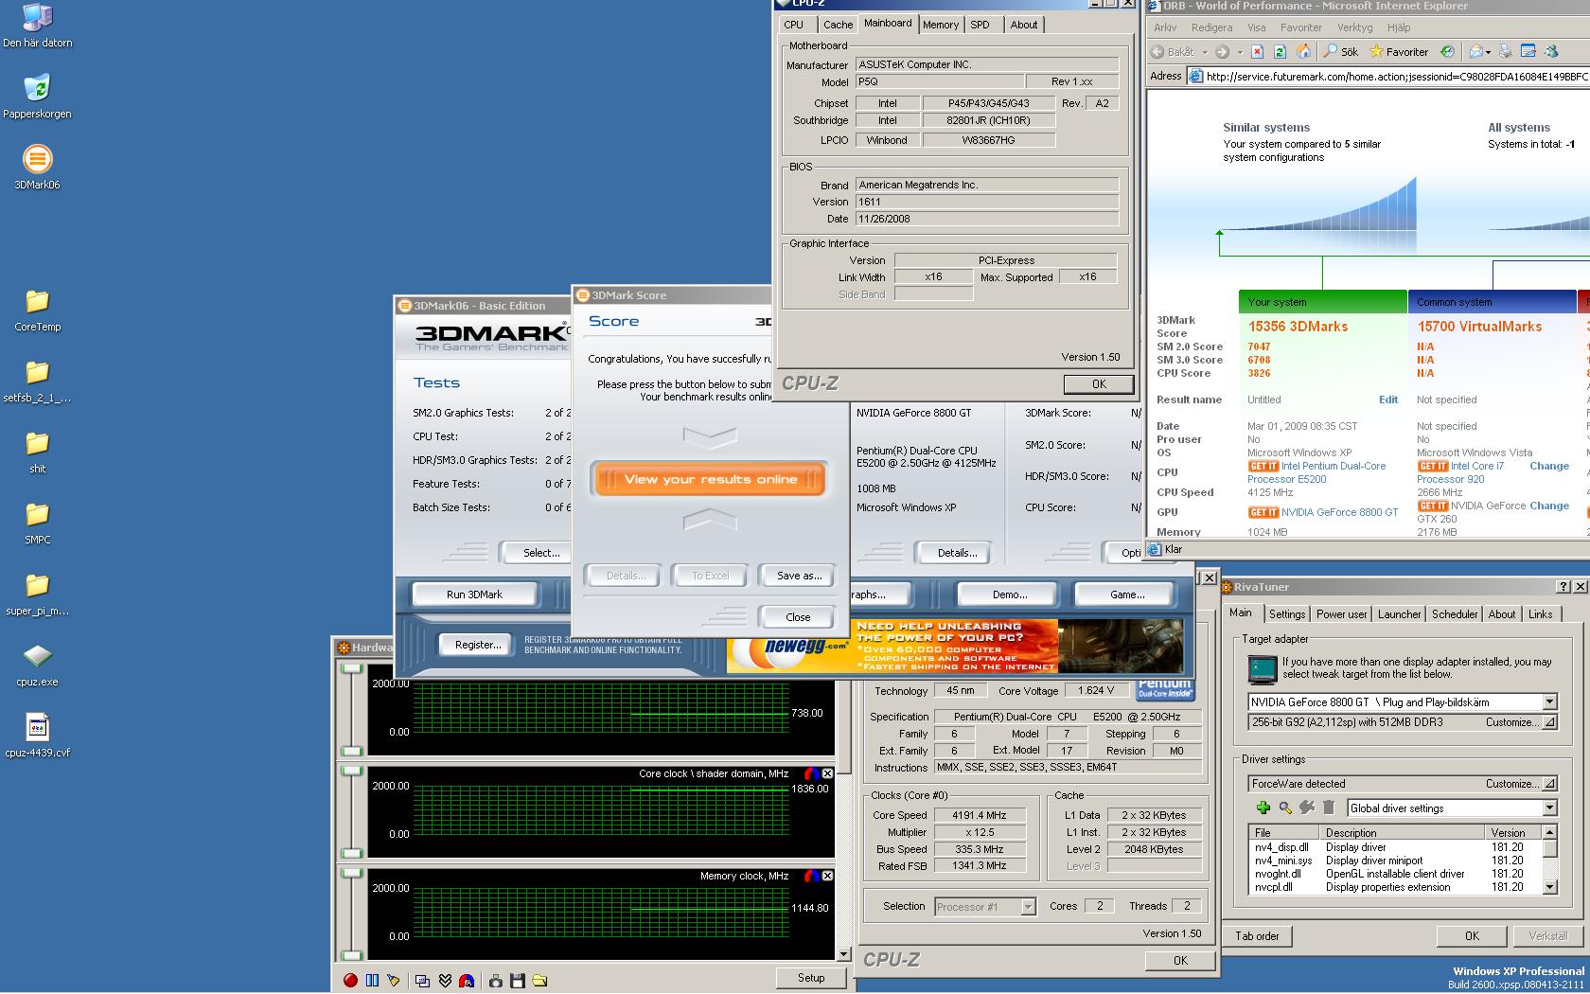
Task: Click the Intel Pentium Dual-Core Processor E5200 link
Action: point(1316,472)
